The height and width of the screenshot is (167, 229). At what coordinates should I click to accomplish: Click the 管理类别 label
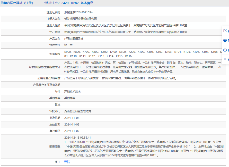(55, 45)
